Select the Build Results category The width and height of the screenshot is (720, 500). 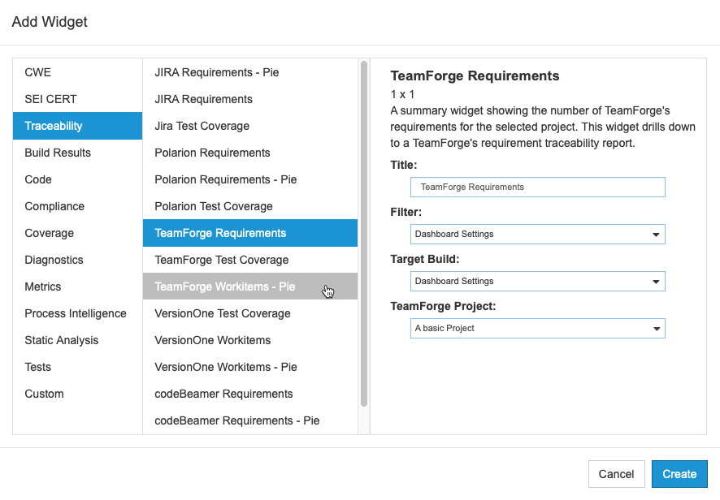[77, 153]
